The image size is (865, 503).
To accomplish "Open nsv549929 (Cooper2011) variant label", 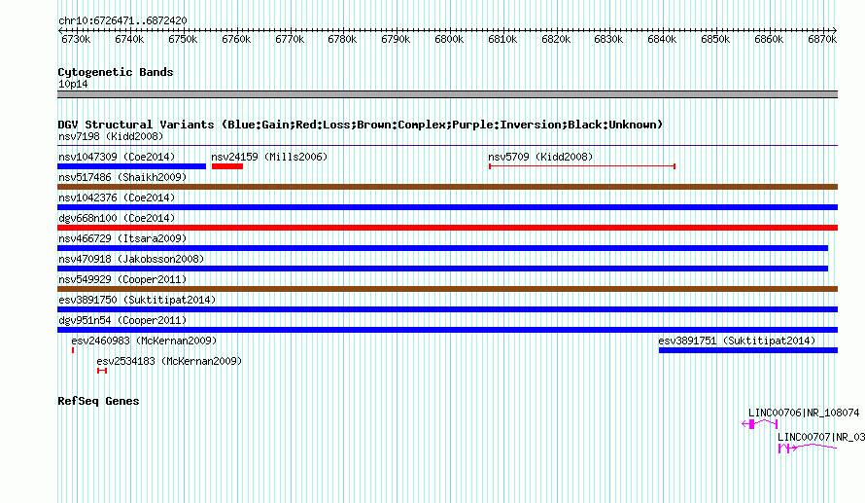I will click(122, 279).
